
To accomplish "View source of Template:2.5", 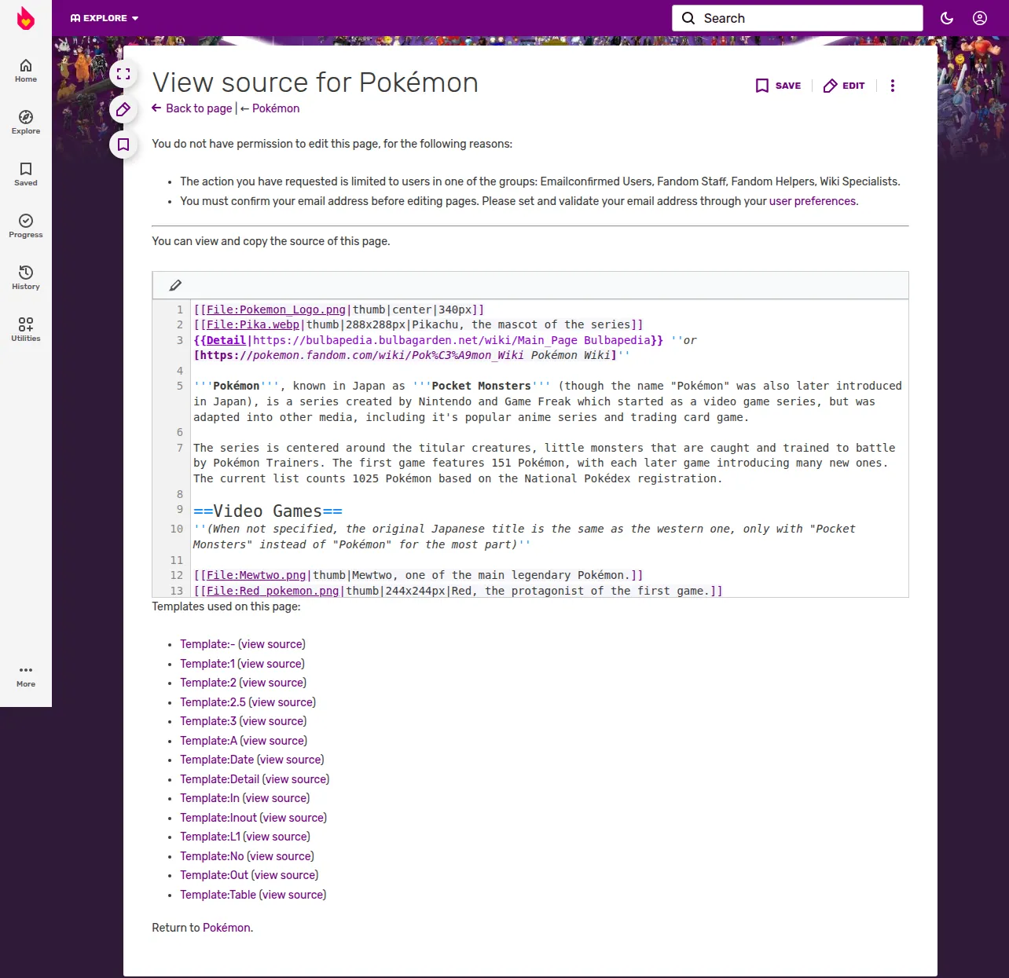I will coord(282,702).
